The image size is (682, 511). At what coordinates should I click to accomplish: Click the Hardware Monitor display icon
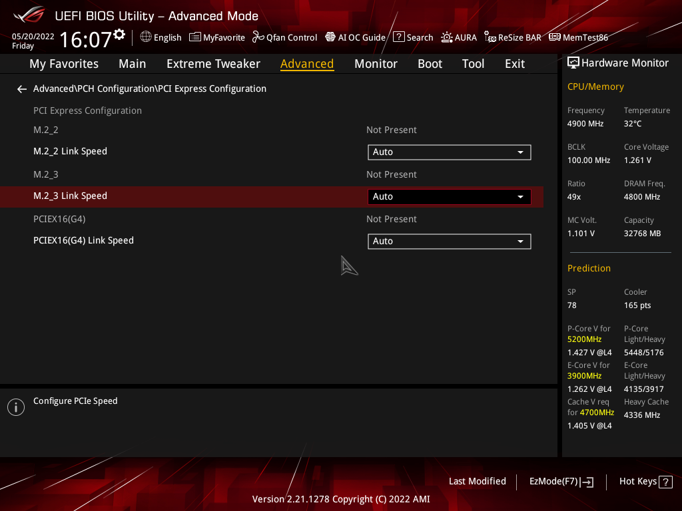(573, 63)
